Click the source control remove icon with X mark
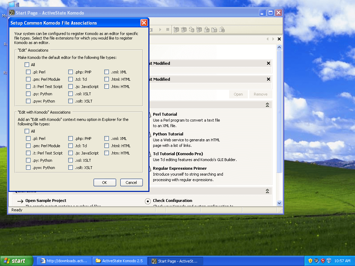Viewport: 355px width, 266px height. point(199,30)
